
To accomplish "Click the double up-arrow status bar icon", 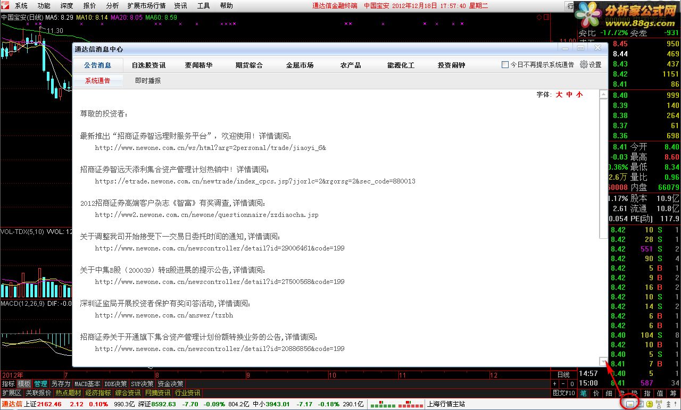I will click(x=668, y=404).
